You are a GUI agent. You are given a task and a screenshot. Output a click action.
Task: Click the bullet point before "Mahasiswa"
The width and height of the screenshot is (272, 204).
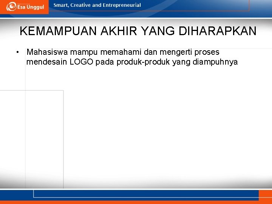(x=17, y=52)
